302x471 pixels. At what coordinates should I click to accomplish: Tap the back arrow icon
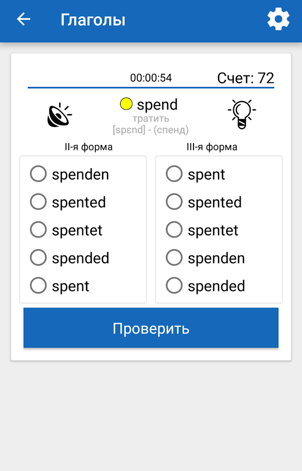[x=24, y=19]
